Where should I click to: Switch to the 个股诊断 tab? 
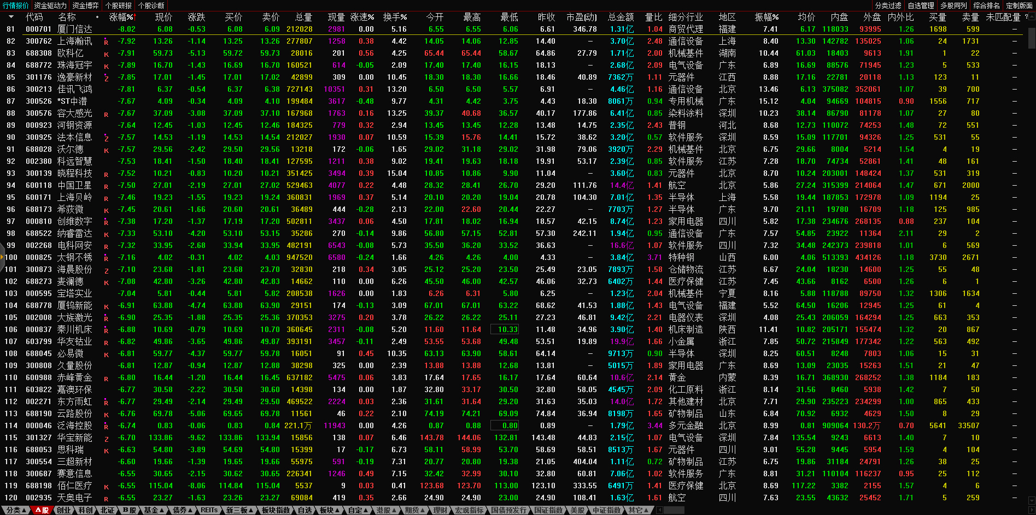[151, 5]
